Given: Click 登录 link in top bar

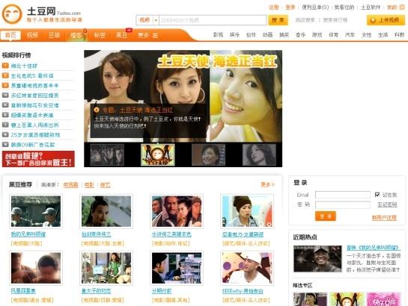Looking at the screenshot, I should click(290, 7).
